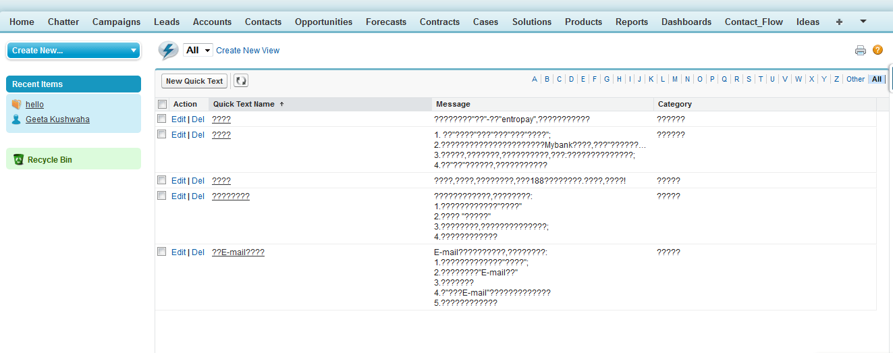Filter list by letter G
The height and width of the screenshot is (353, 893).
(607, 79)
